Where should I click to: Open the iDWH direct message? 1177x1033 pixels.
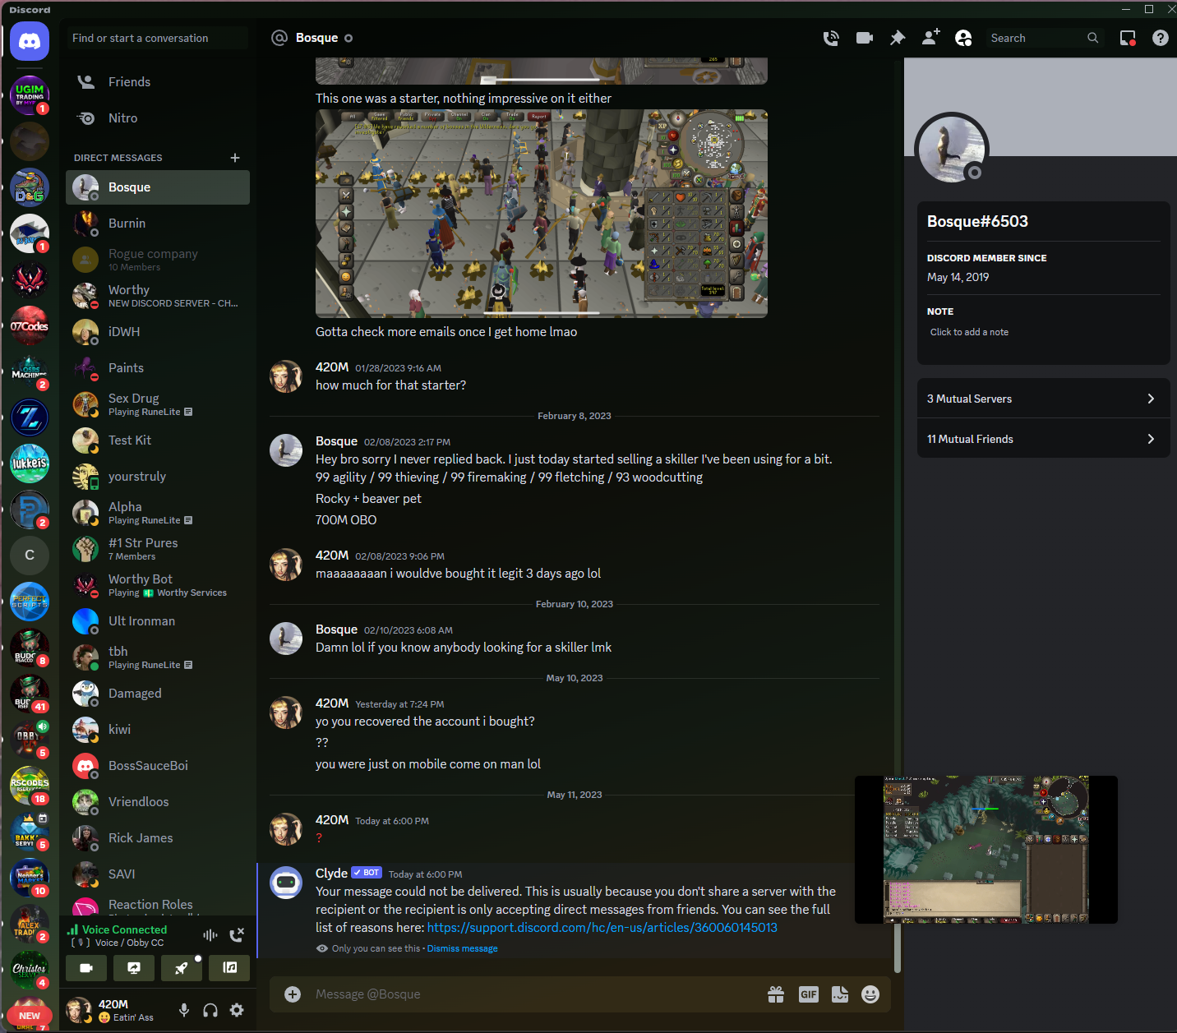(158, 332)
